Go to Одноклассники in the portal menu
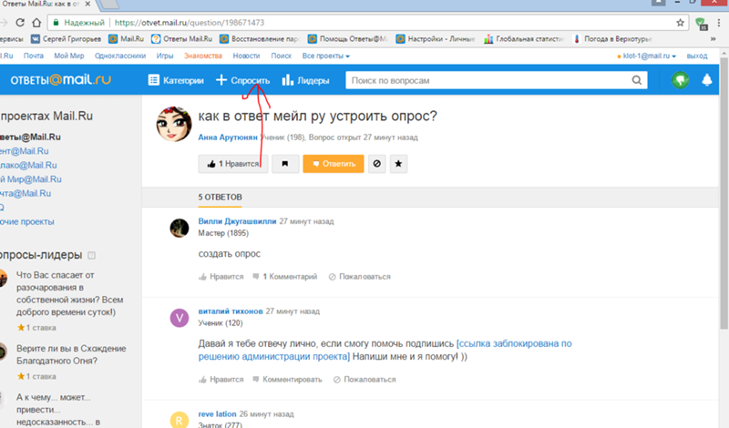 [120, 56]
